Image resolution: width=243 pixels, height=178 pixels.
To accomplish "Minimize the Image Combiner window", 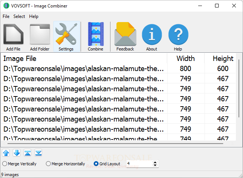I will pos(200,6).
